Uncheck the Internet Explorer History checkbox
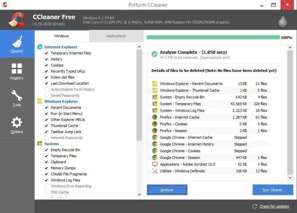The image size is (297, 213). [46, 59]
